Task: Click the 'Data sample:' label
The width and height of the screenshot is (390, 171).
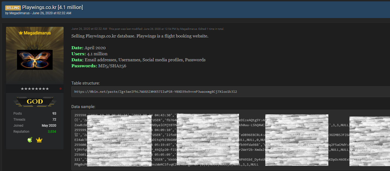Action: coord(83,107)
